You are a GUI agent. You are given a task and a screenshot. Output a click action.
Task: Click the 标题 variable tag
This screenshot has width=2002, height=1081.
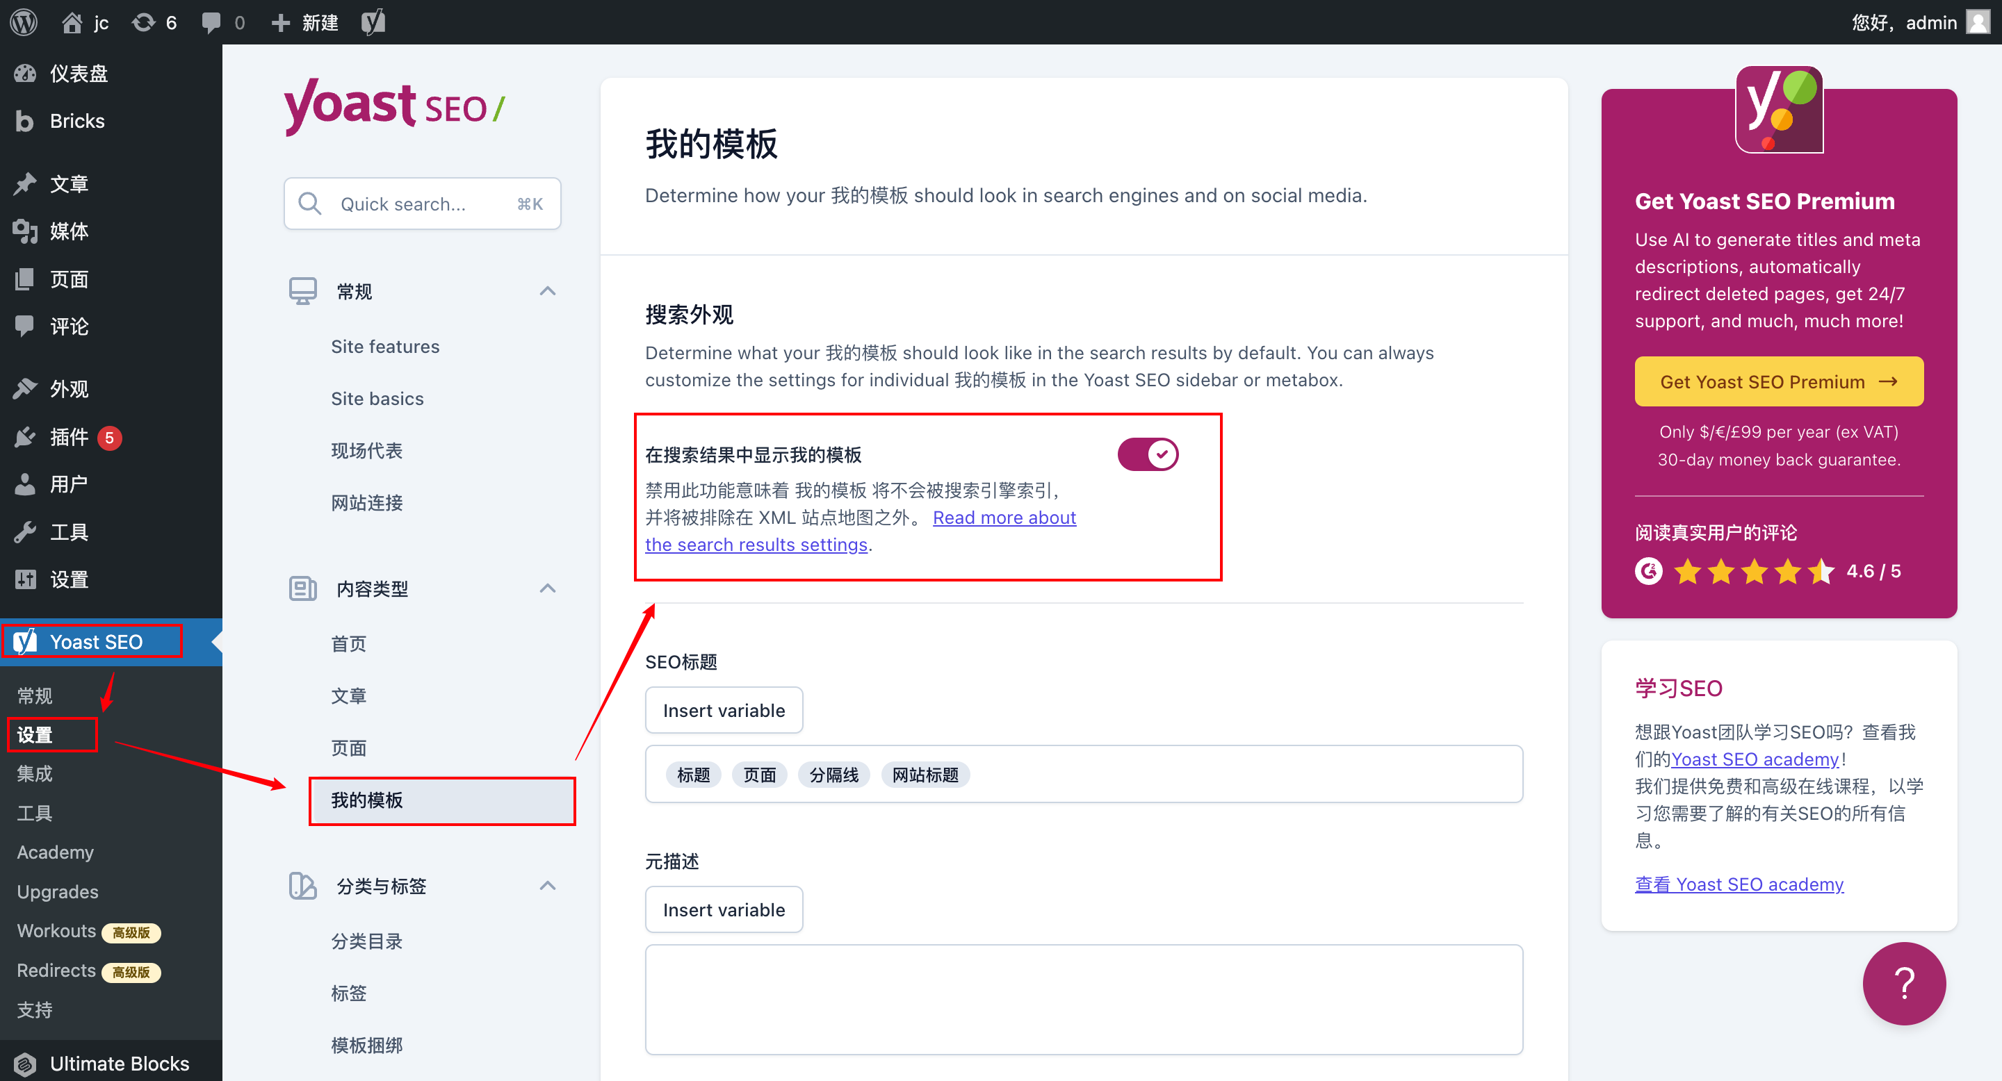pyautogui.click(x=693, y=774)
